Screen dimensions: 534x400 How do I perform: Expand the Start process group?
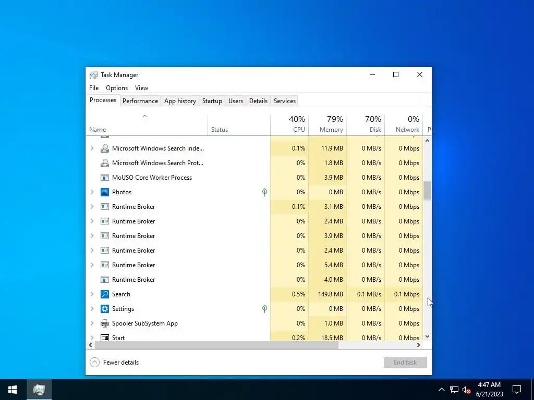pyautogui.click(x=92, y=337)
